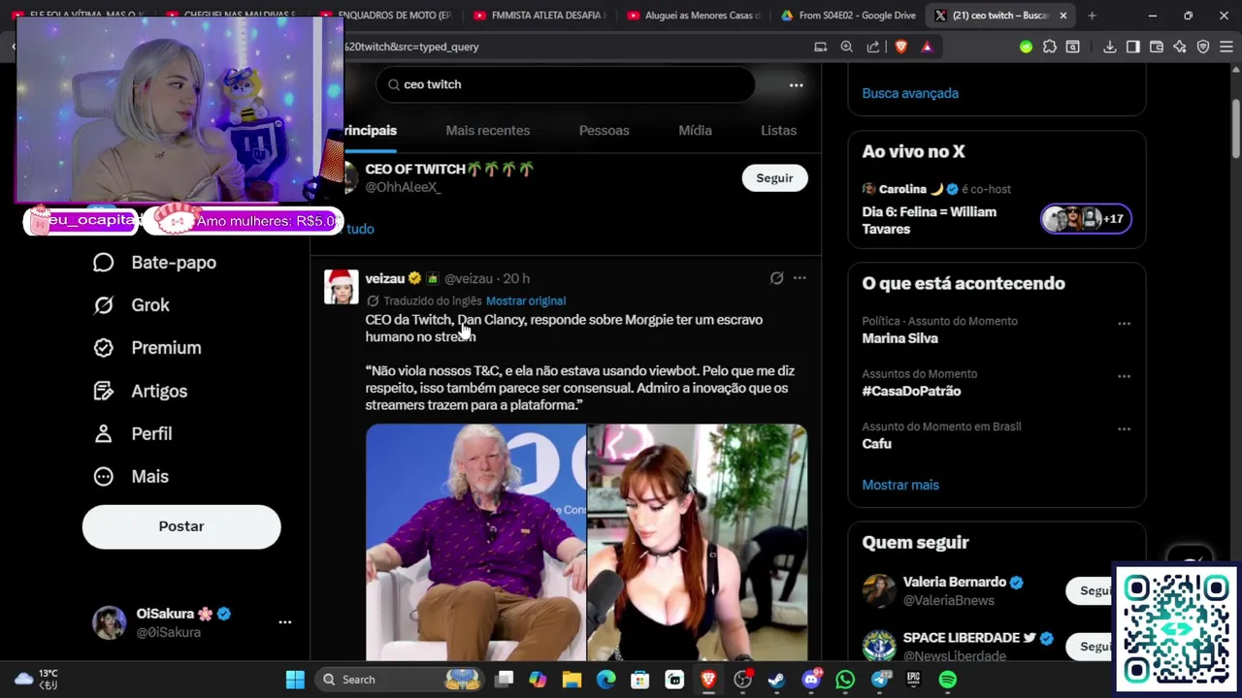1242x698 pixels.
Task: Click Mostrar original link on veizau post
Action: coord(526,301)
